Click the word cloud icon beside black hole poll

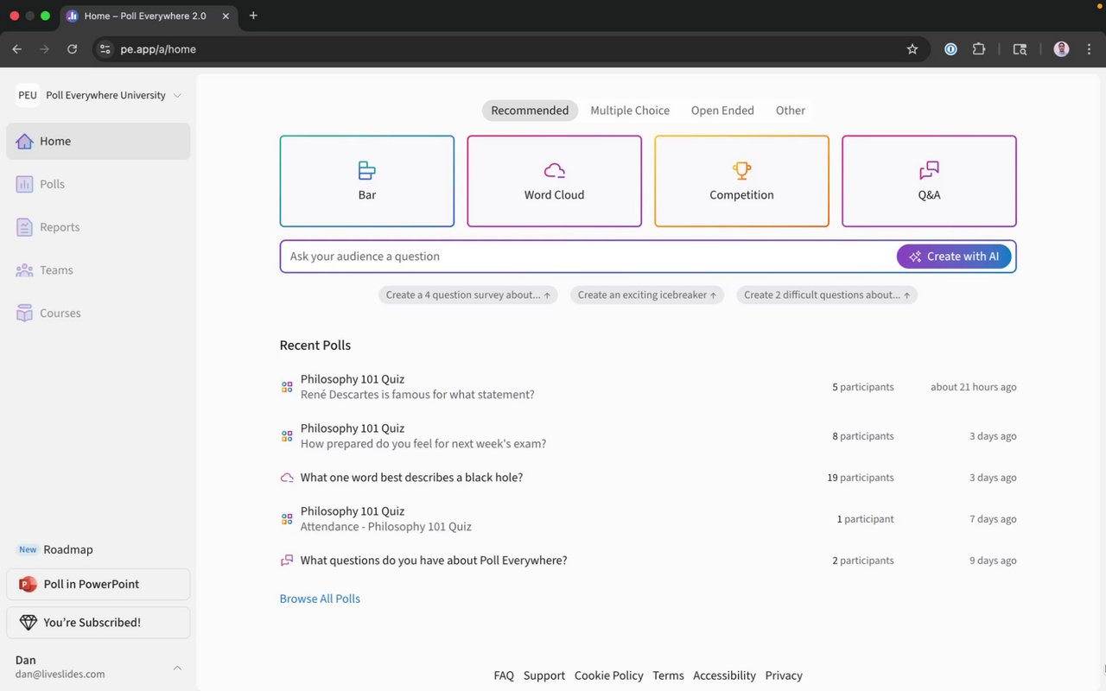tap(287, 478)
